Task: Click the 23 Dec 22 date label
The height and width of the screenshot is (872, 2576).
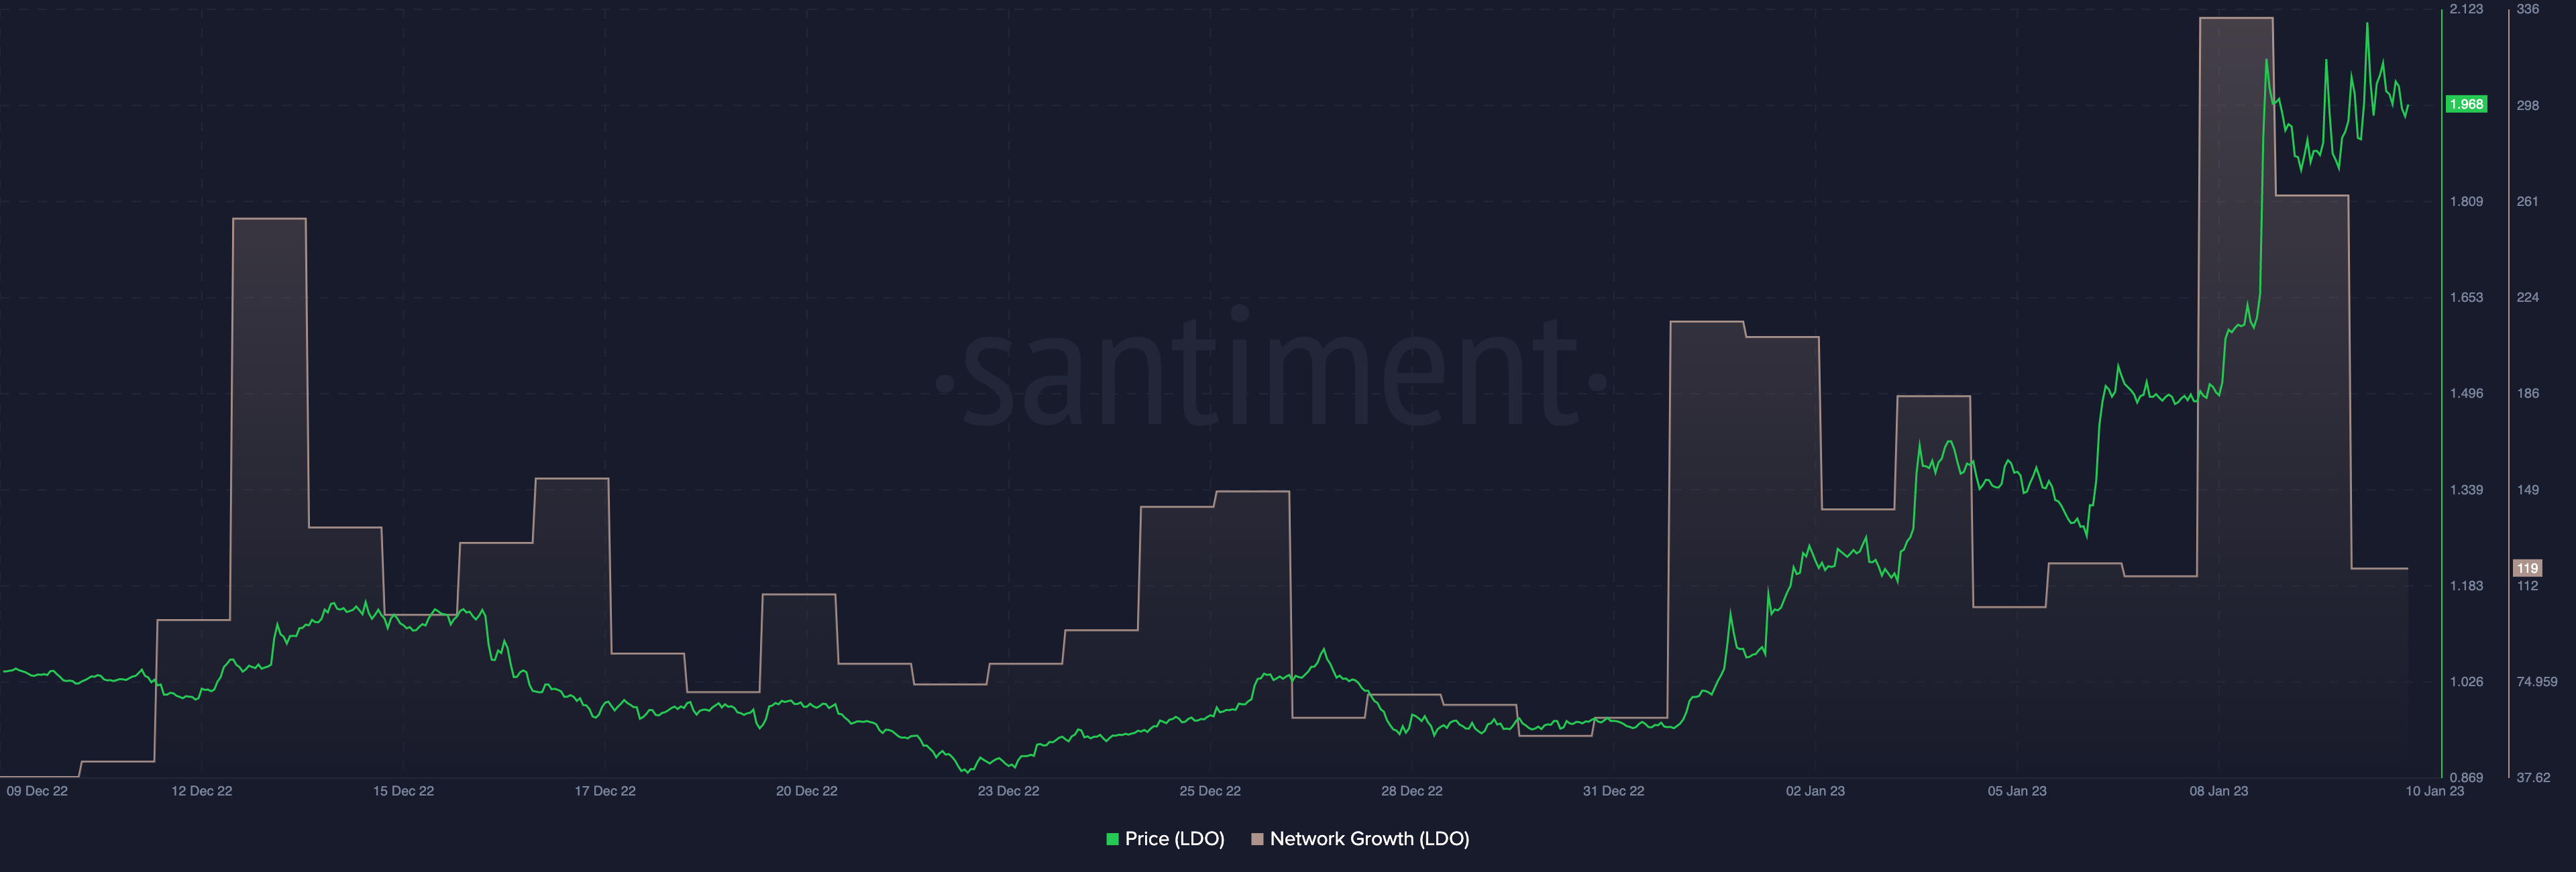Action: (1008, 791)
